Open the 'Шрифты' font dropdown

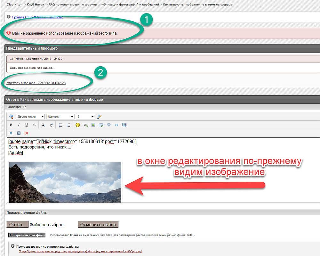click(x=60, y=116)
